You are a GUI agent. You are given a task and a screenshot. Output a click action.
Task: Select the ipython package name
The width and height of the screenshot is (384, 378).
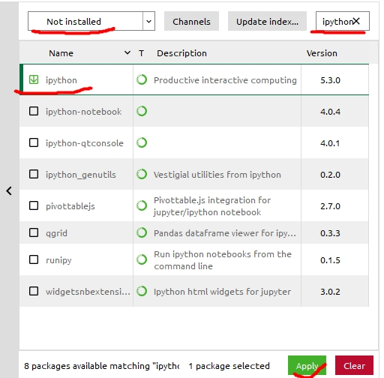tap(61, 80)
